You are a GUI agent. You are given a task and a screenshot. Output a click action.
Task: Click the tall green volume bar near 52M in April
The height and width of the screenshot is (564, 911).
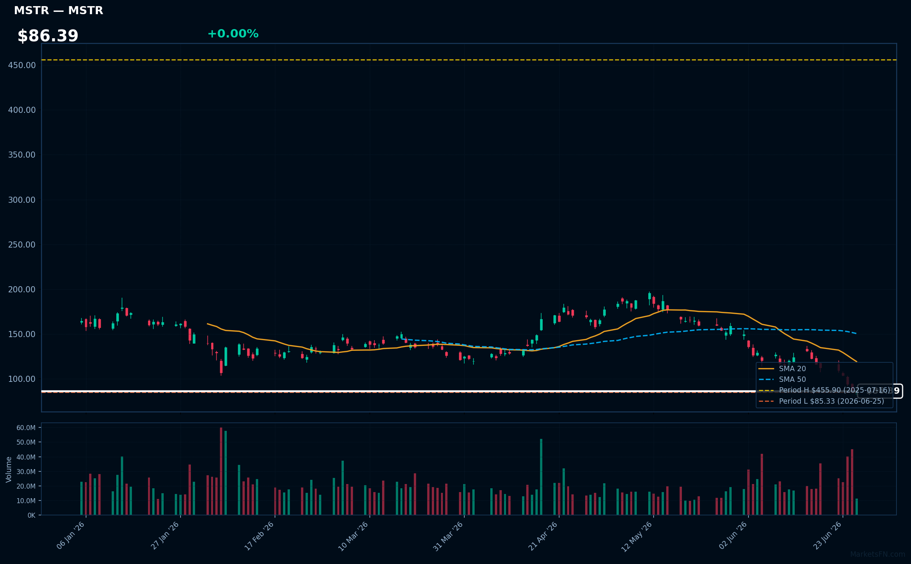pos(541,477)
